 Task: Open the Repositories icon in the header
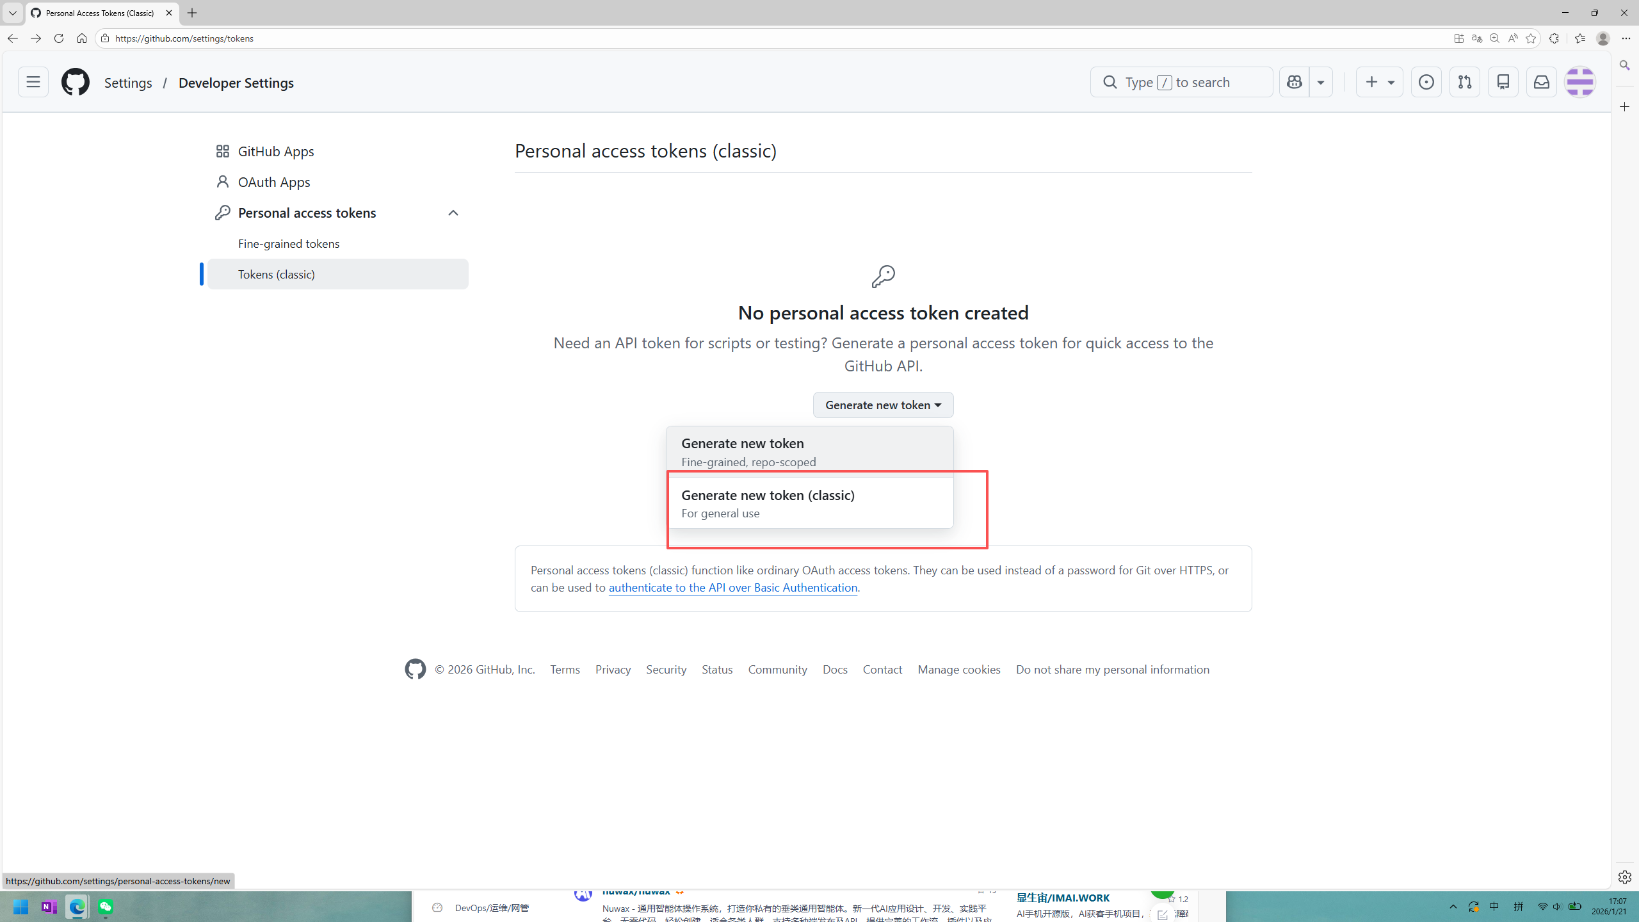[x=1503, y=82]
